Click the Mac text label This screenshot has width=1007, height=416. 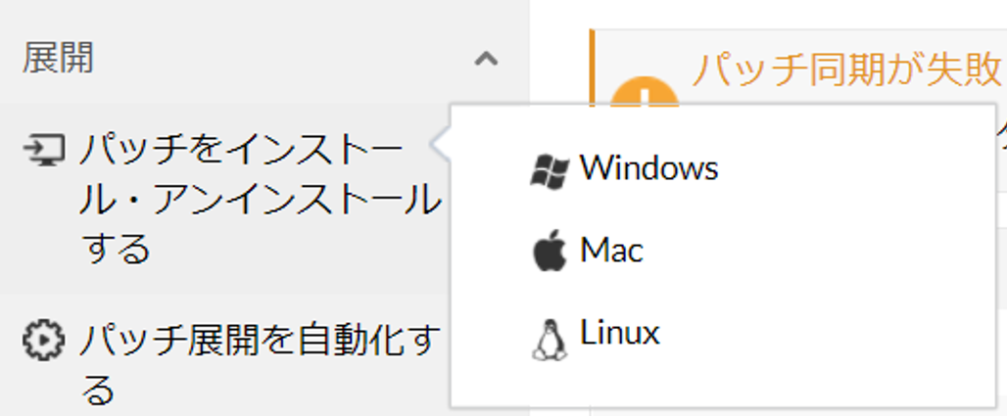pyautogui.click(x=611, y=250)
